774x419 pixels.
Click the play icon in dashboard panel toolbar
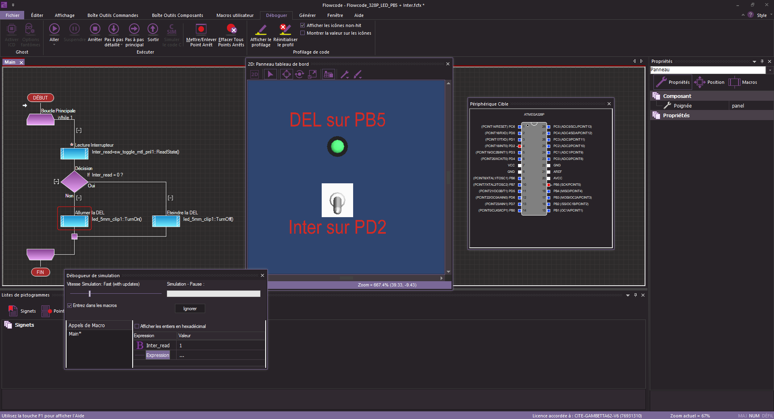270,74
